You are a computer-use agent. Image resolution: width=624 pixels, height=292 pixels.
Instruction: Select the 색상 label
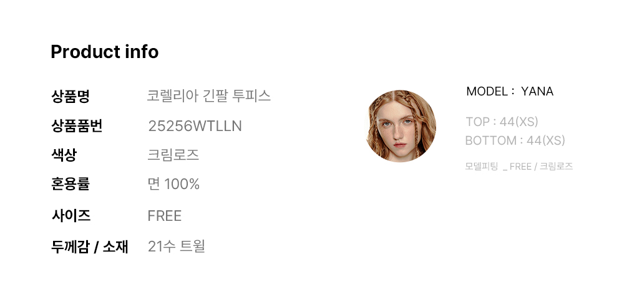coord(64,155)
